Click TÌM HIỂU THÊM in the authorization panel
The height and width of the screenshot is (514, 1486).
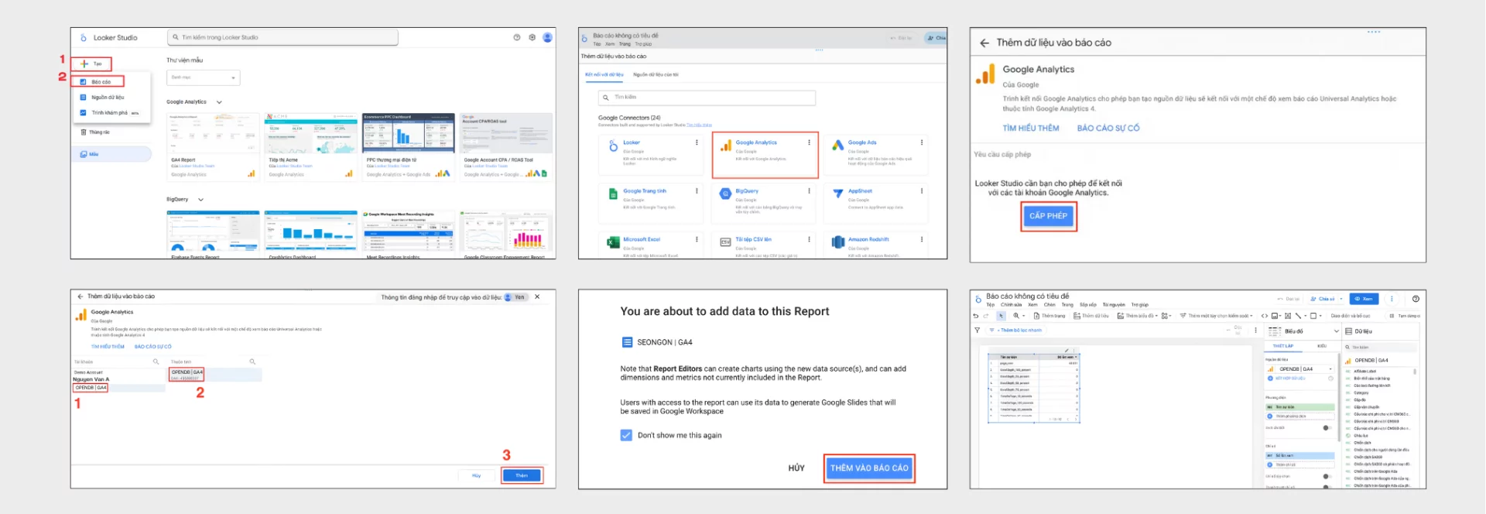1031,128
